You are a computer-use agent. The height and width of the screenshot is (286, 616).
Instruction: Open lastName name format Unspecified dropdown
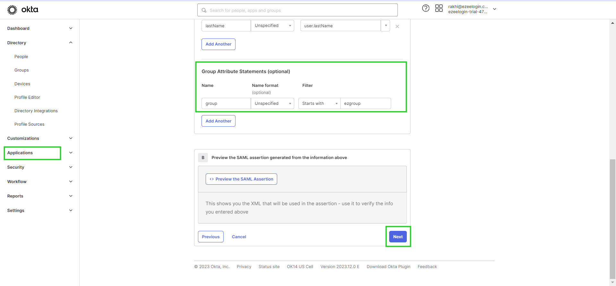click(x=272, y=26)
